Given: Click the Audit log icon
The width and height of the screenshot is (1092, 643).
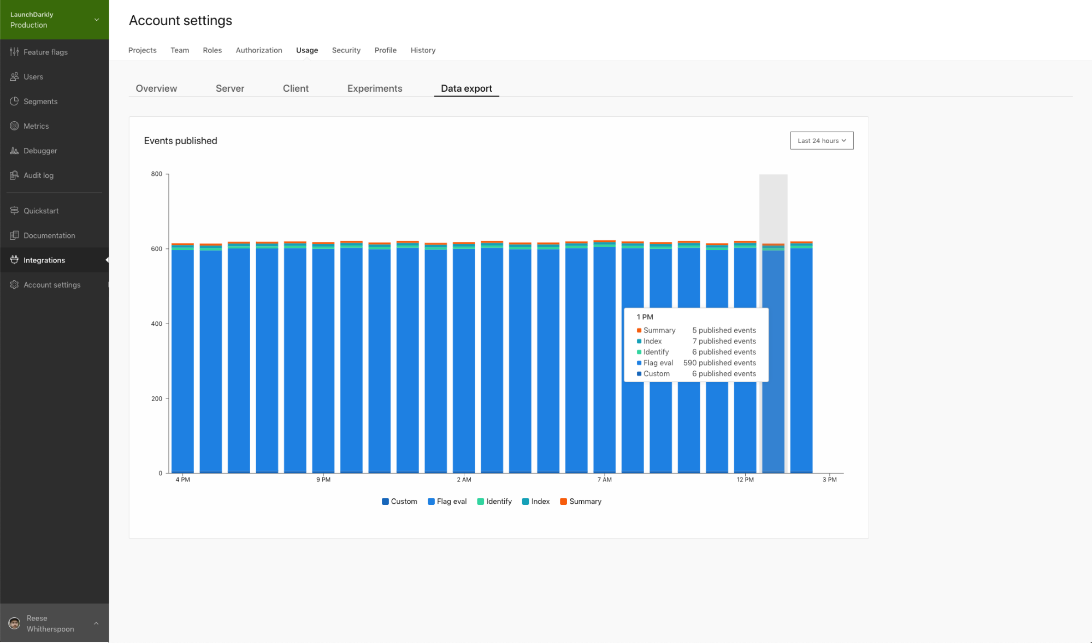Looking at the screenshot, I should [14, 175].
